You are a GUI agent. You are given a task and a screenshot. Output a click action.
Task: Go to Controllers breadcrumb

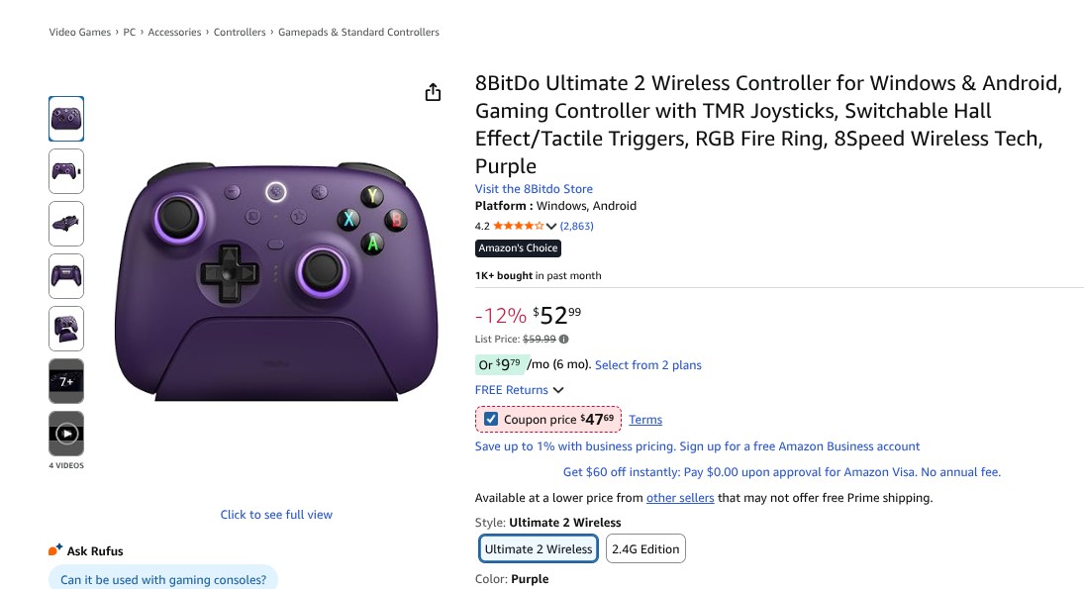[x=240, y=33]
